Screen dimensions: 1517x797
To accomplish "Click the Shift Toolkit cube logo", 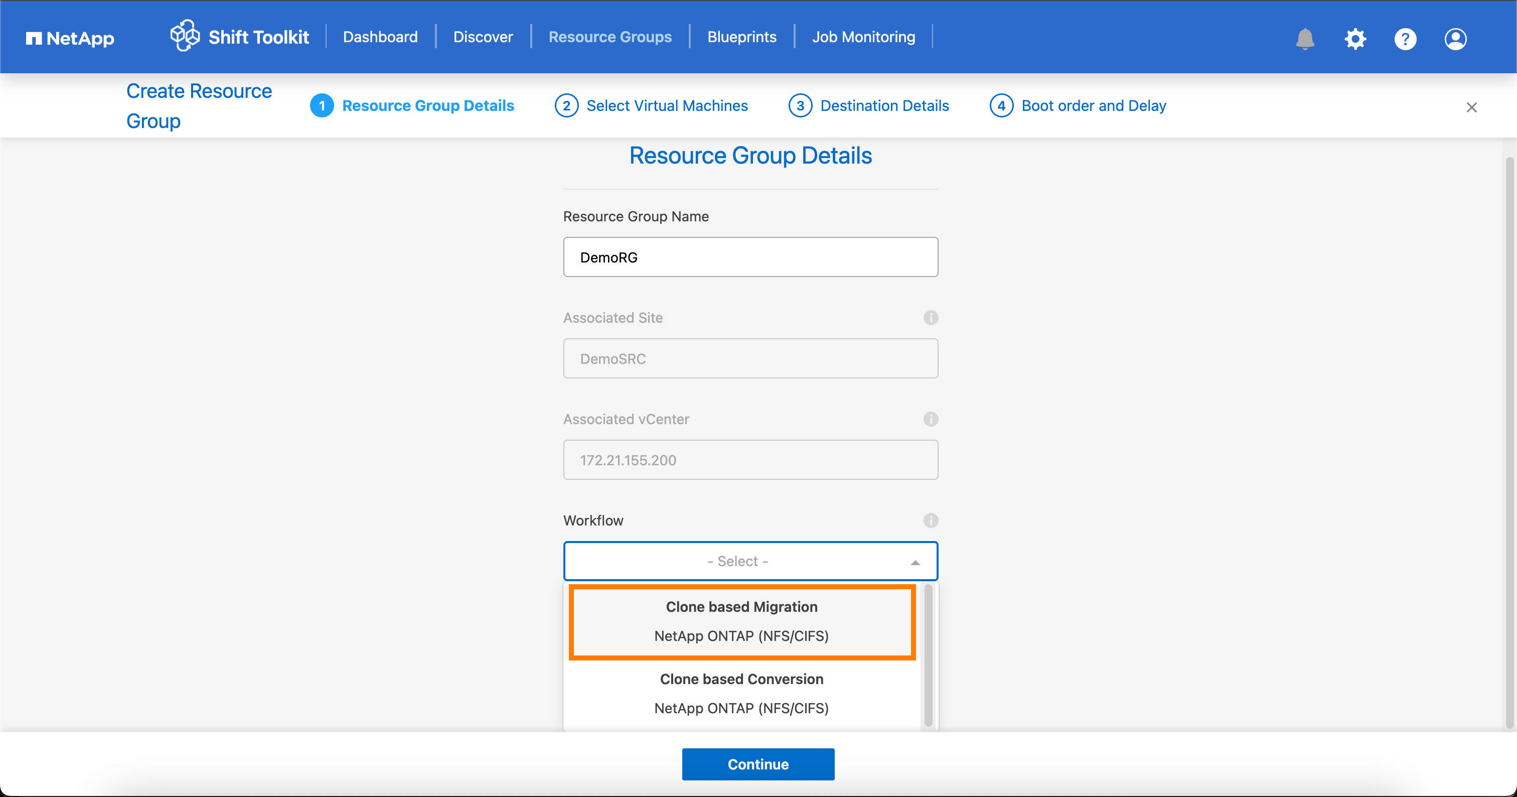I will (x=185, y=36).
